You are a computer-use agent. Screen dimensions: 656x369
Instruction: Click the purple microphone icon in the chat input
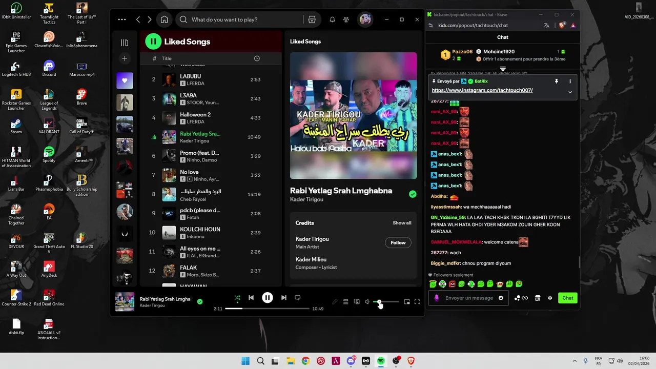[437, 298]
